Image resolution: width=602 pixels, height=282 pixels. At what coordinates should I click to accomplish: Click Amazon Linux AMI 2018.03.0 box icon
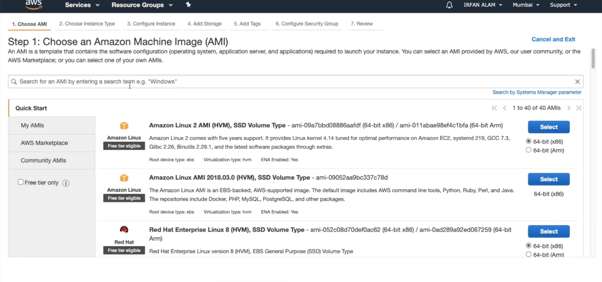[x=124, y=178]
